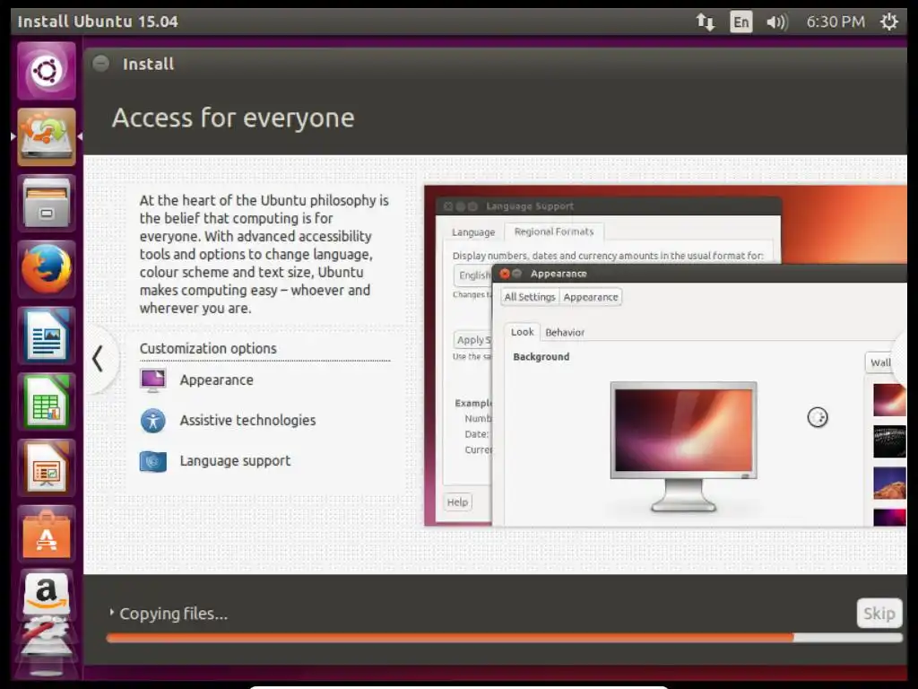Select the dark dotted wallpaper thumbnail
Screen dimensions: 918x689
(889, 441)
